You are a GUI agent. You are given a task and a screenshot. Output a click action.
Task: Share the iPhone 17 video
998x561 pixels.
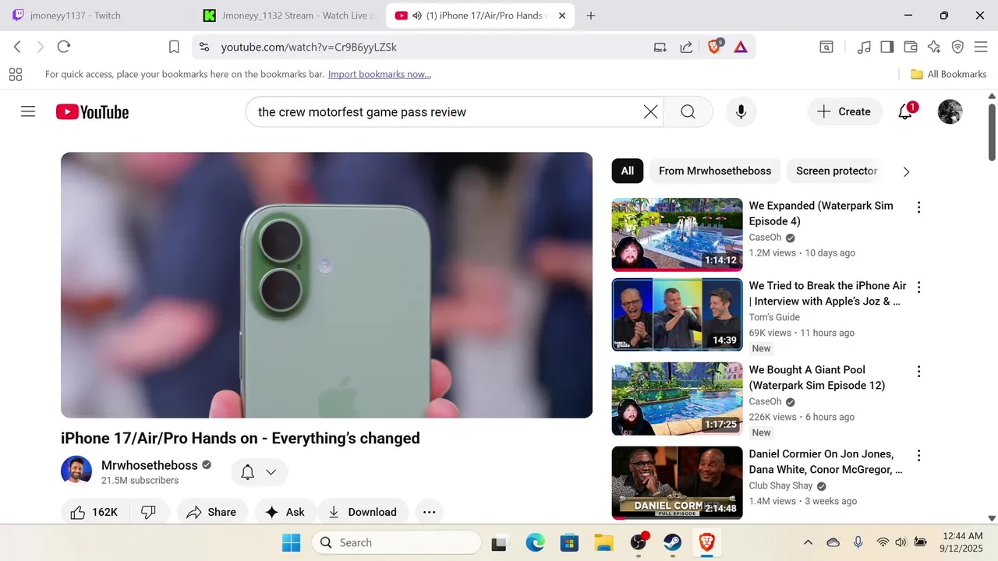pyautogui.click(x=212, y=512)
